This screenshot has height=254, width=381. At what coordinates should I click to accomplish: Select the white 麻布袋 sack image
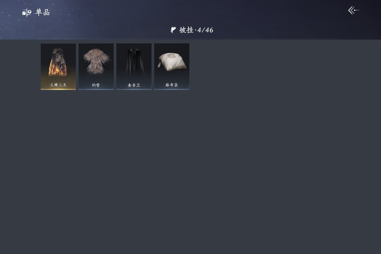(x=172, y=61)
